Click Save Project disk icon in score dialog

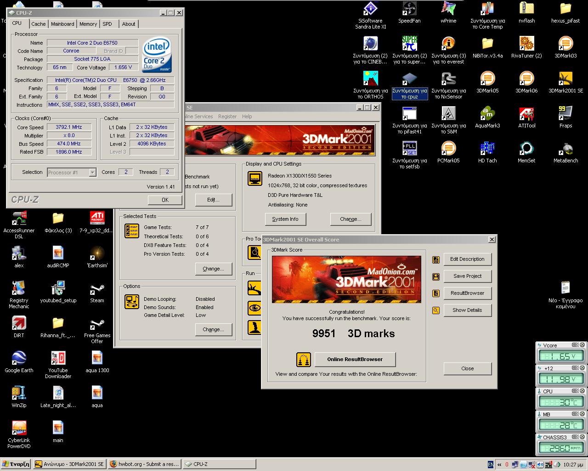pos(436,276)
